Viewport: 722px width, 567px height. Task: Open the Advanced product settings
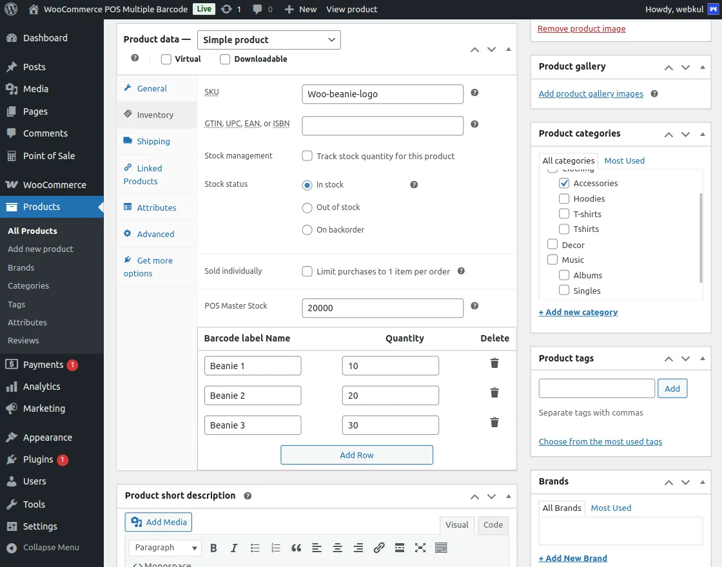(x=155, y=235)
